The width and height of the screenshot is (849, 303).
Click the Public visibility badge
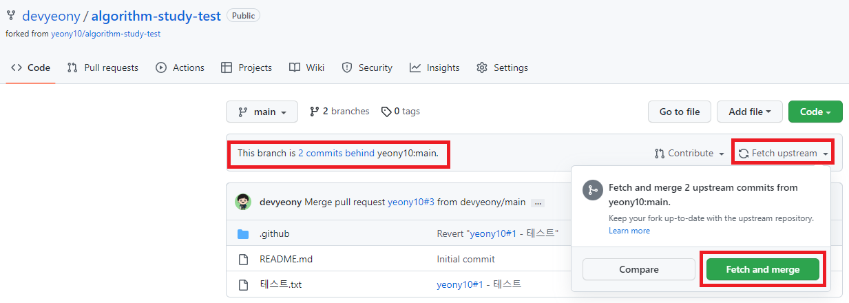point(244,15)
